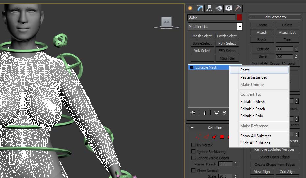Screen dimensions: 306x178
Task: Click the Patch Select button
Action: coord(227,36)
